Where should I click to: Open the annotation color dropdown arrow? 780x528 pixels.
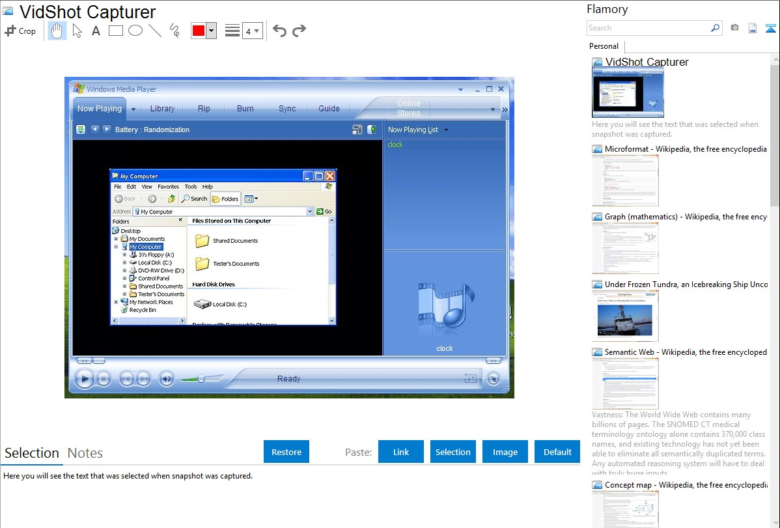[x=212, y=31]
